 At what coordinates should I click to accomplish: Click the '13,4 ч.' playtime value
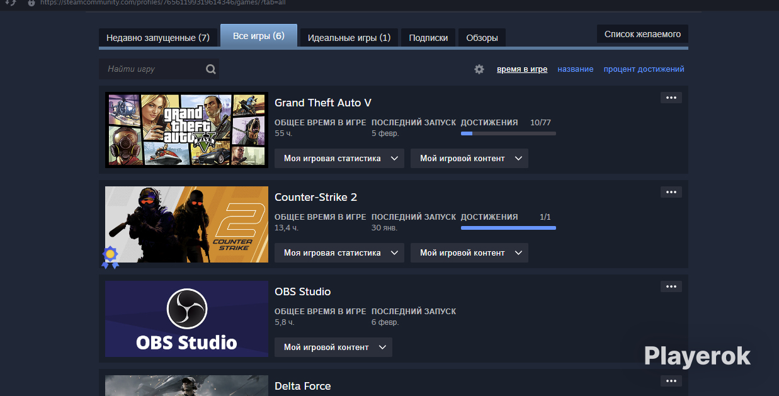point(287,228)
